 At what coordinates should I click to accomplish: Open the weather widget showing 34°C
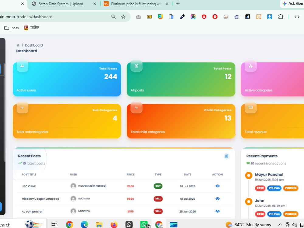coord(248,225)
